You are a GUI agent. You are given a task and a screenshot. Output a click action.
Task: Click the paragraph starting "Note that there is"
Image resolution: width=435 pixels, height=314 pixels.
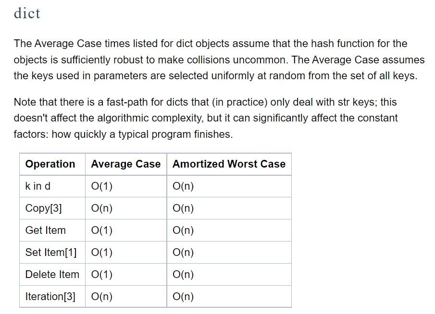(206, 118)
